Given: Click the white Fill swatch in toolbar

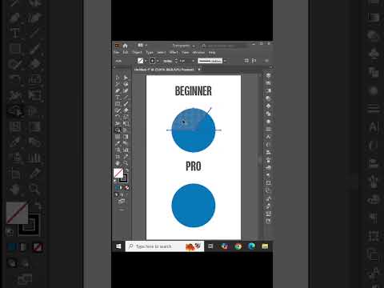Looking at the screenshot, I should [x=118, y=173].
